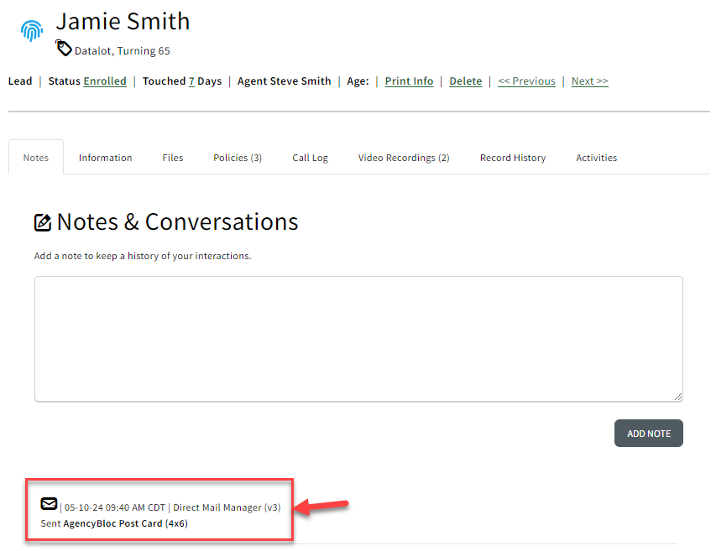The width and height of the screenshot is (716, 551).
Task: Click the pencil icon next to Notes & Conversations
Action: click(44, 221)
